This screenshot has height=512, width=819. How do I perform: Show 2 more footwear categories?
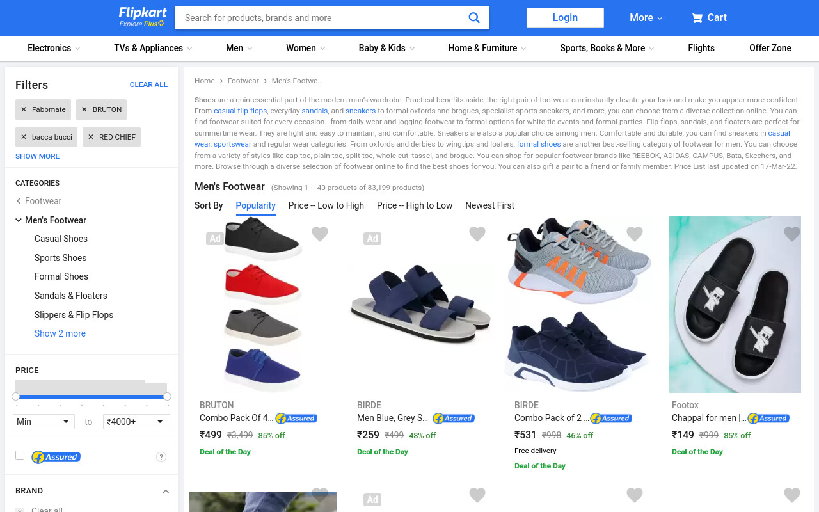click(60, 333)
